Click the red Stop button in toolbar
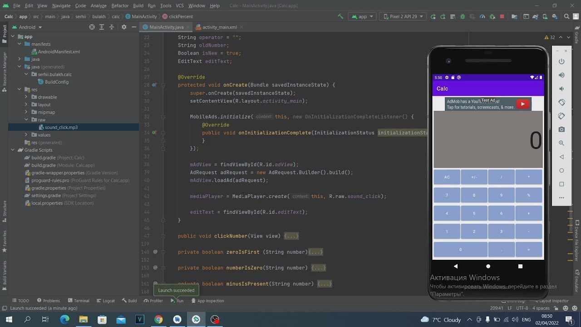This screenshot has width=581, height=327. pos(502,16)
